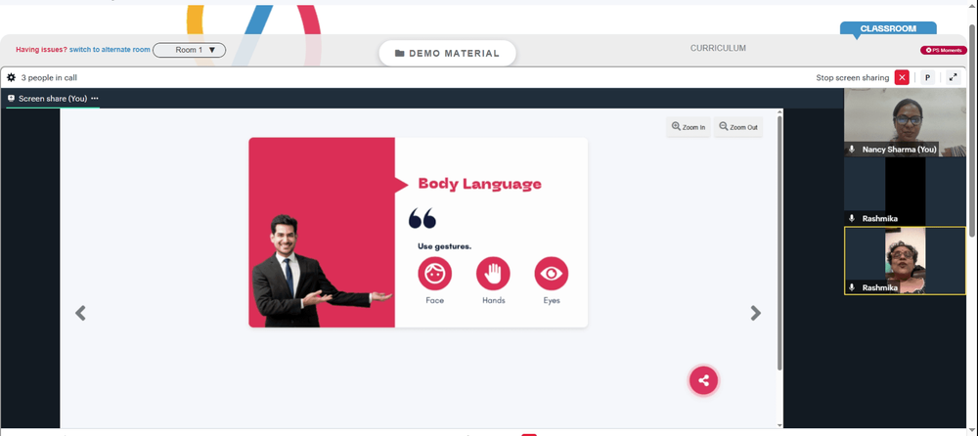The width and height of the screenshot is (978, 436).
Task: Stop screen sharing with red X button
Action: click(902, 77)
